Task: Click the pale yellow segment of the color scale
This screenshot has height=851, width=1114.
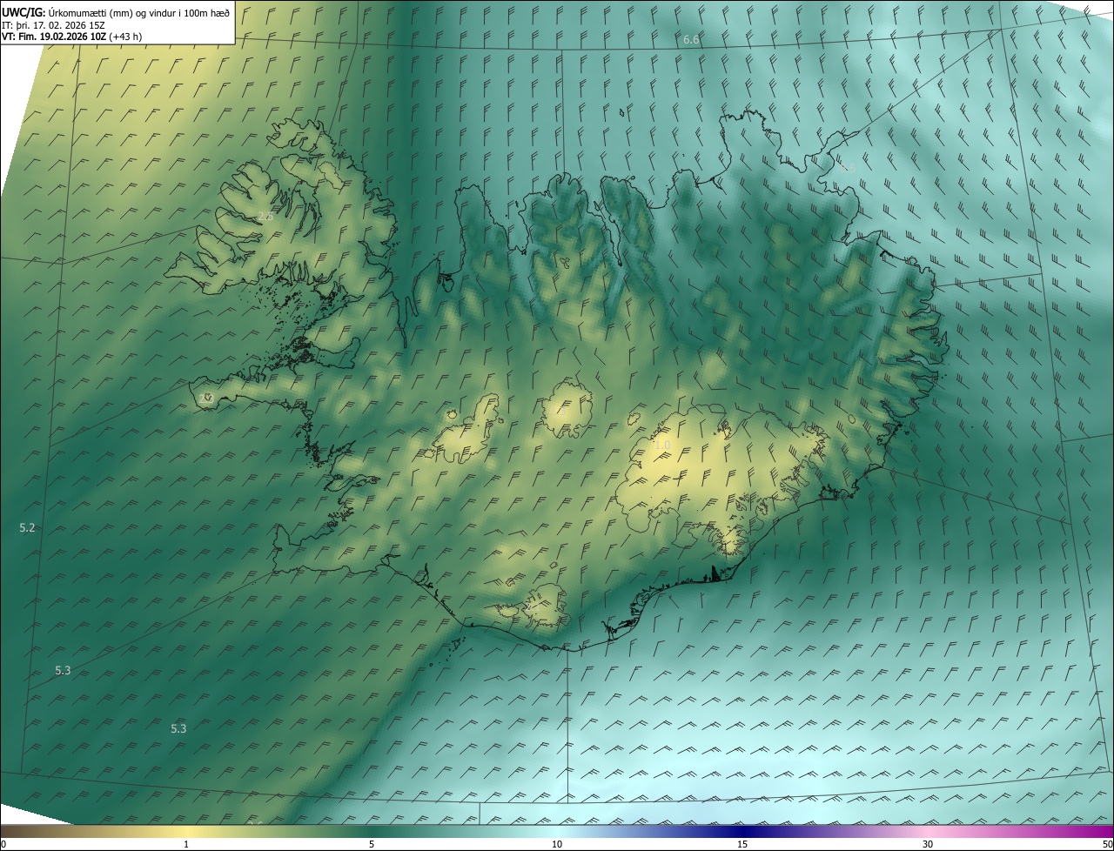Action: point(186,831)
